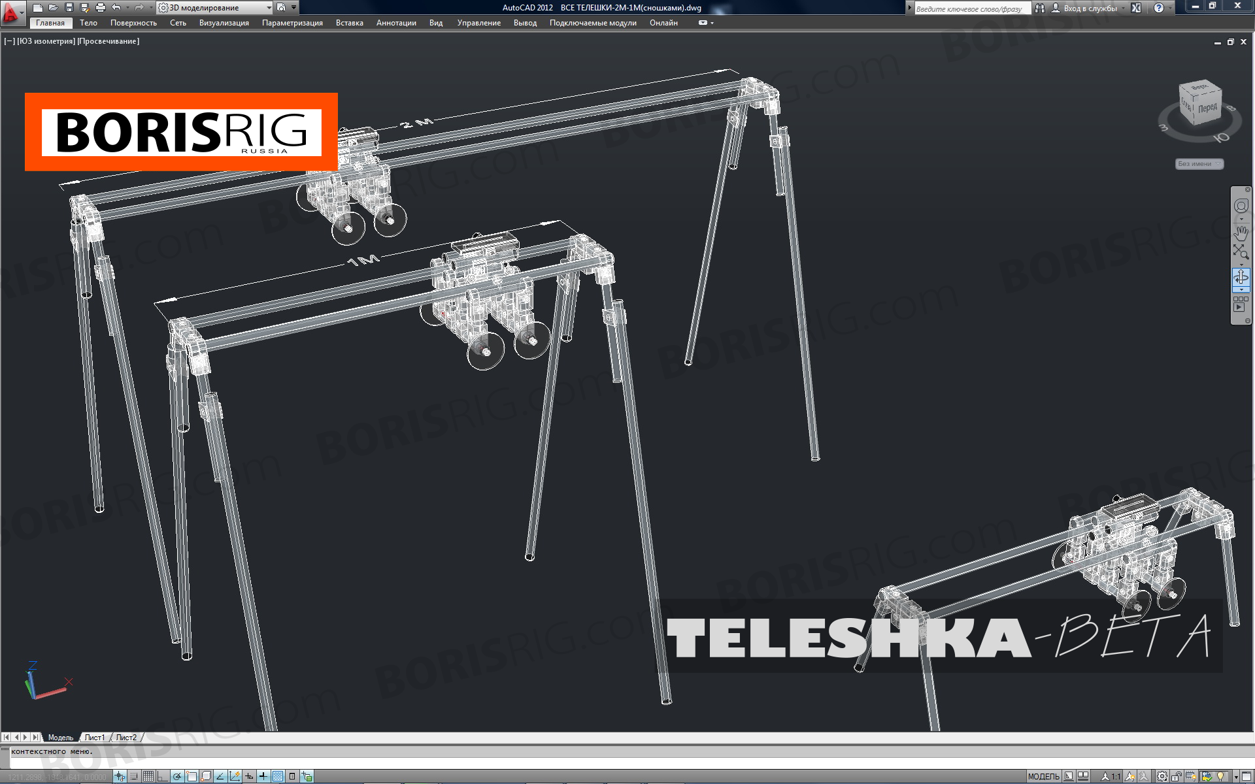Click the МОДЕЛЬ space button in the status bar

pyautogui.click(x=1044, y=776)
